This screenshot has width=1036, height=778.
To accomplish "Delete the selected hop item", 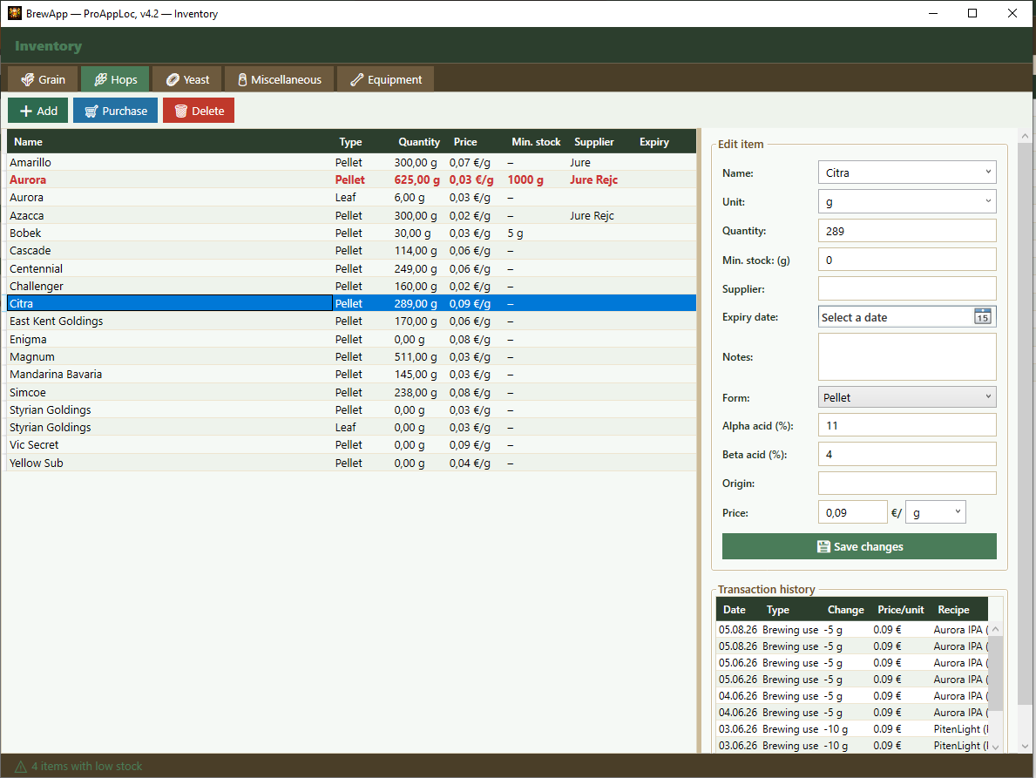I will coord(199,111).
